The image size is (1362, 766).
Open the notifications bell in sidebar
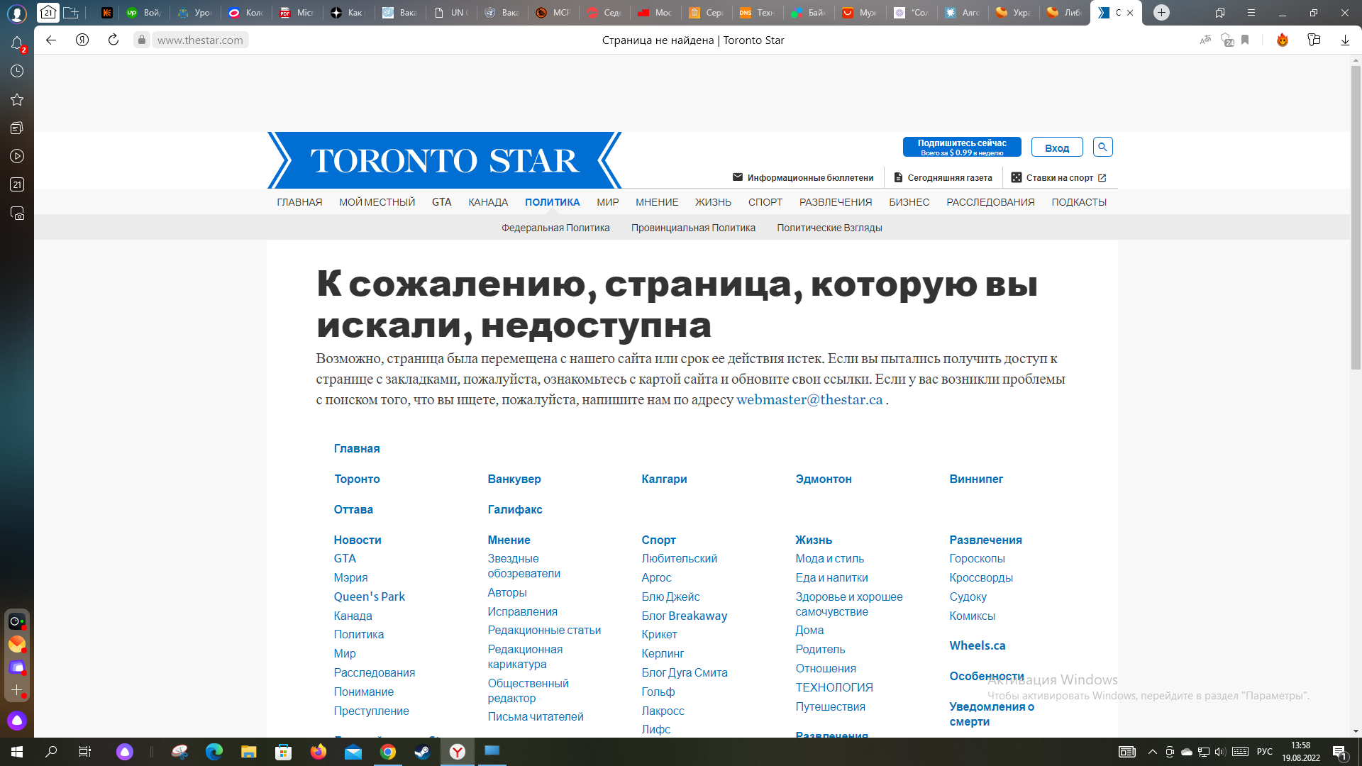[x=17, y=43]
